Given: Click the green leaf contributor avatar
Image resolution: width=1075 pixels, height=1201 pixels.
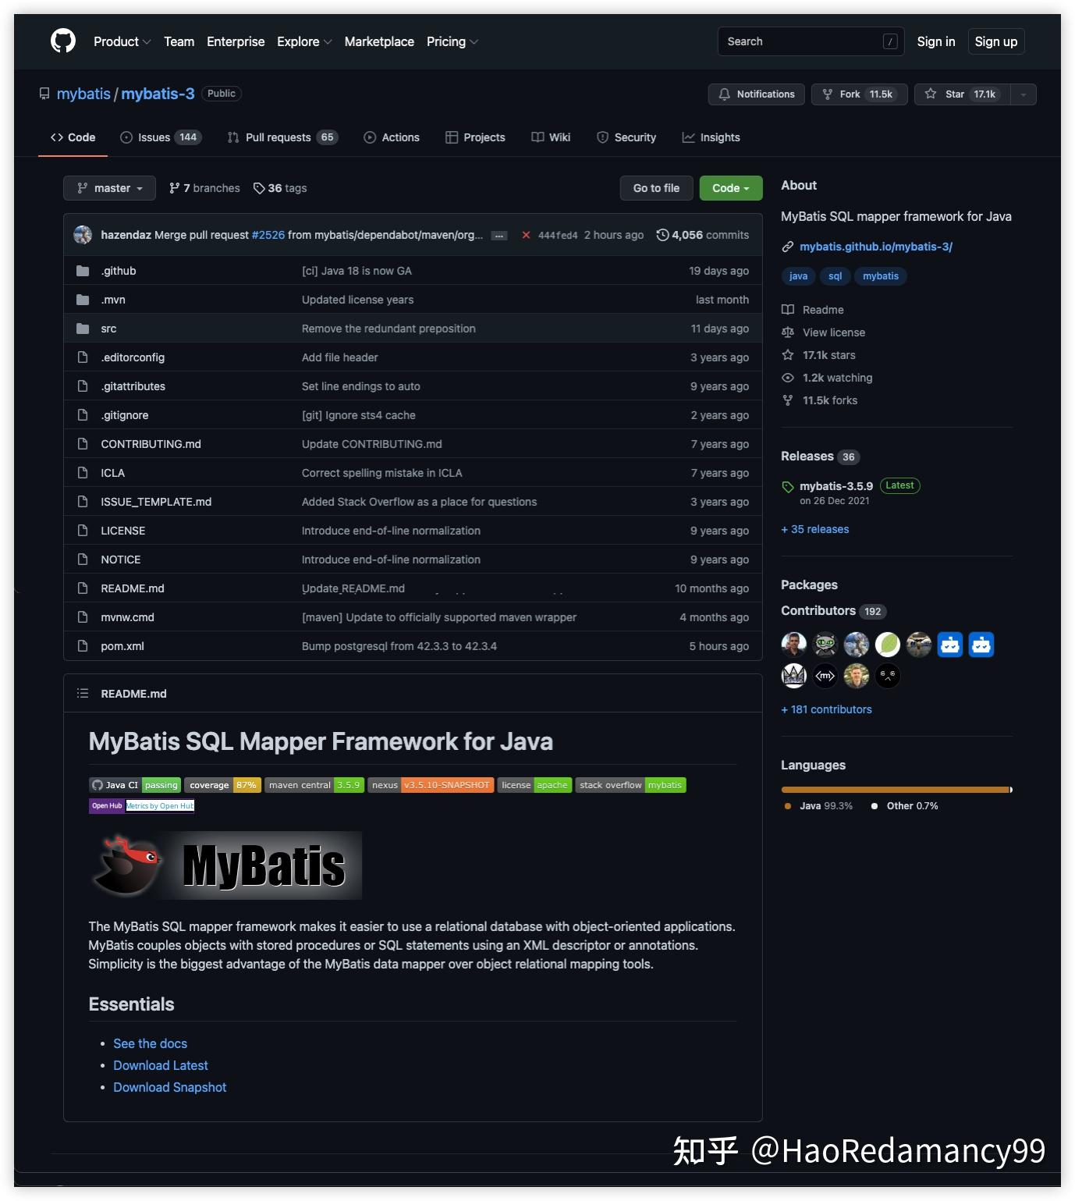Looking at the screenshot, I should click(x=888, y=645).
